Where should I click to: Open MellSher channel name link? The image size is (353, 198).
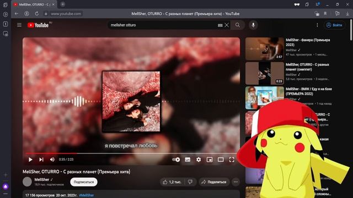pyautogui.click(x=42, y=179)
